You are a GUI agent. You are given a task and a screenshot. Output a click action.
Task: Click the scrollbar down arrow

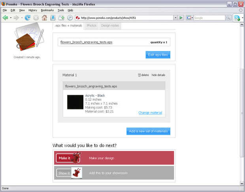click(x=242, y=183)
